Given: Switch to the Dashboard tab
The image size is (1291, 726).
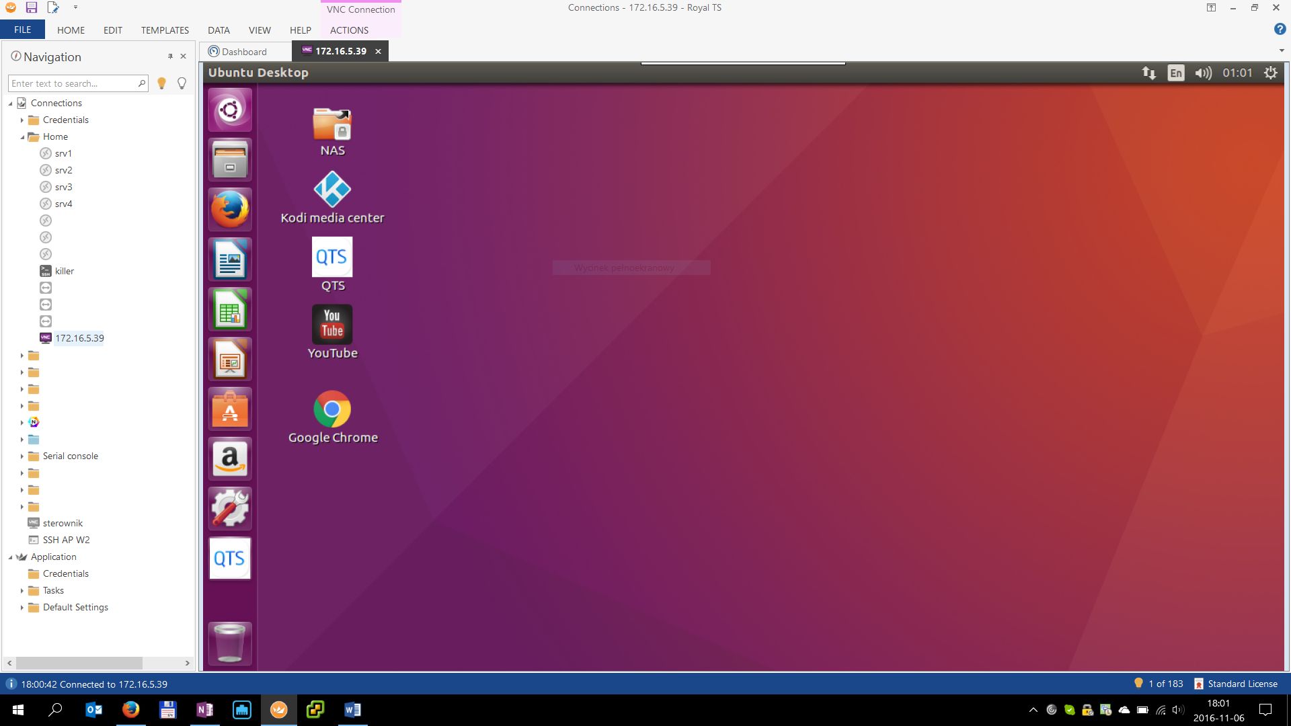Looking at the screenshot, I should pos(245,52).
